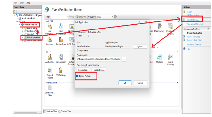The width and height of the screenshot is (212, 117).
Task: Open the Machine Key feature icon
Action: (x=160, y=26)
